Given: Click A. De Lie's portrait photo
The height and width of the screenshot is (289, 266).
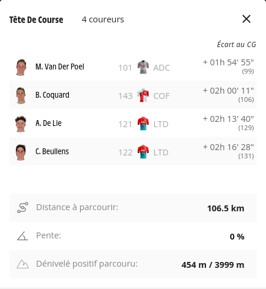Looking at the screenshot, I should pos(21,124).
